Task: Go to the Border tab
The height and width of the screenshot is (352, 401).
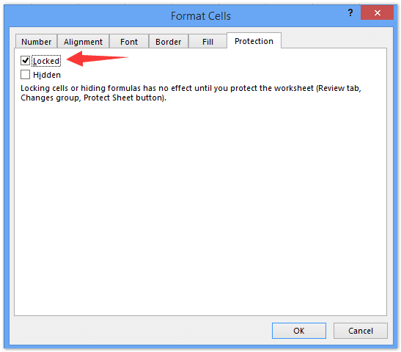Action: click(169, 42)
